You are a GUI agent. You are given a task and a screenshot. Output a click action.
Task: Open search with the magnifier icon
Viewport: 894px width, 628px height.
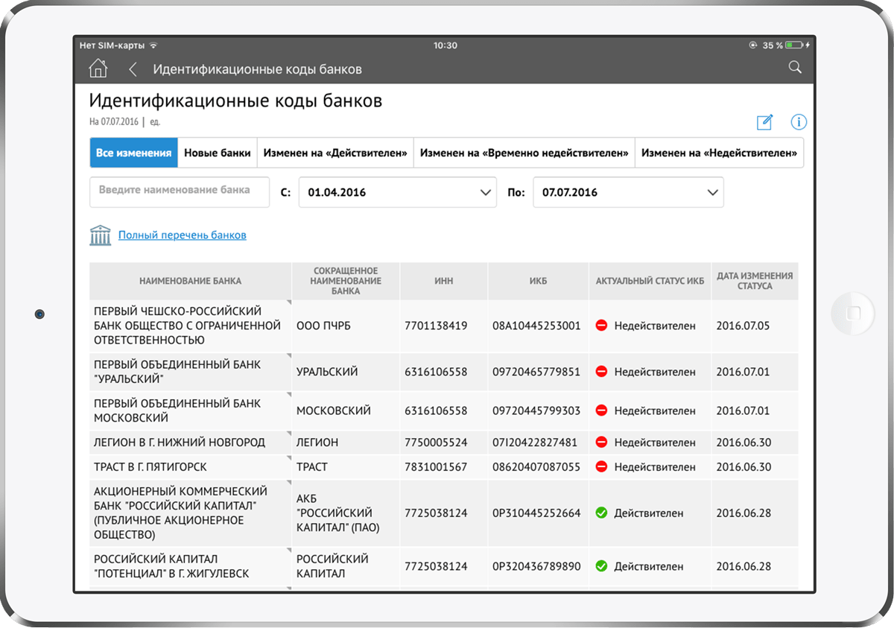795,68
